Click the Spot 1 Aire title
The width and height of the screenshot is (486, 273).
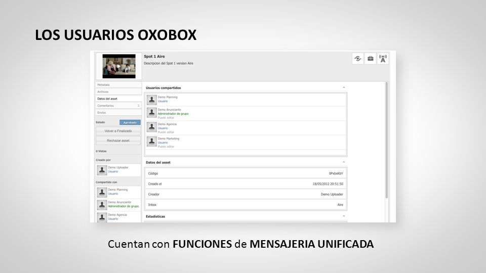154,57
